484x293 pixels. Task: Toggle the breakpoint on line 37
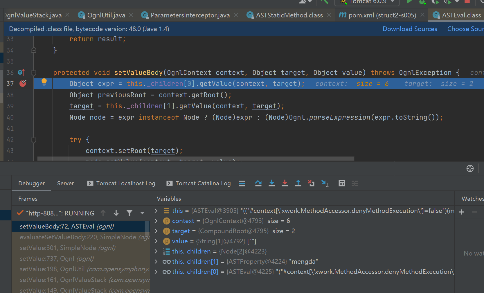(23, 84)
